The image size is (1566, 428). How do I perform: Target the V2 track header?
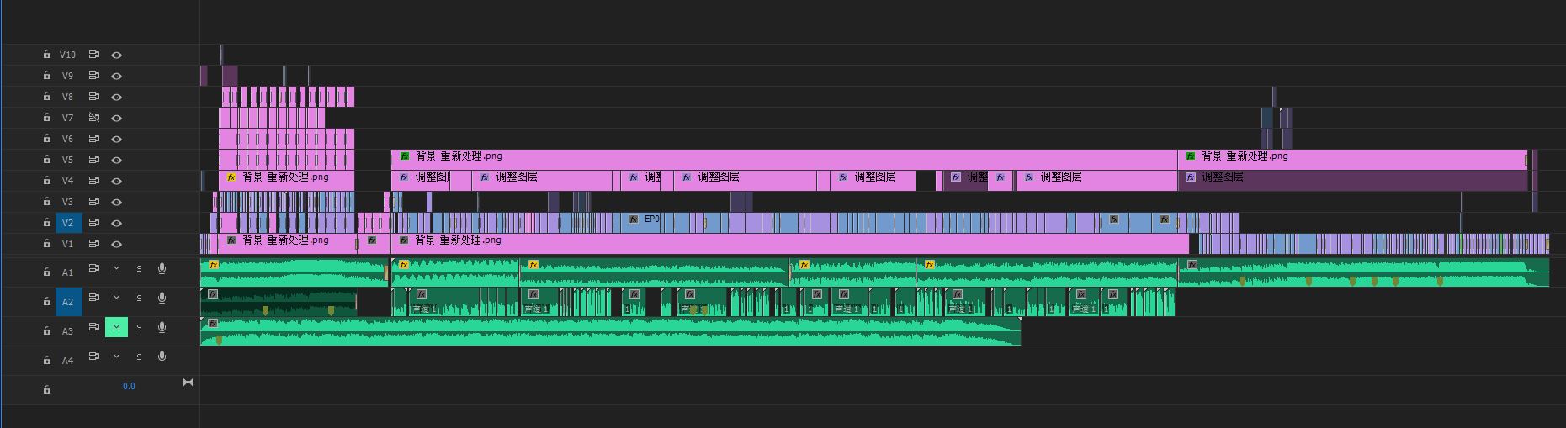coord(68,223)
